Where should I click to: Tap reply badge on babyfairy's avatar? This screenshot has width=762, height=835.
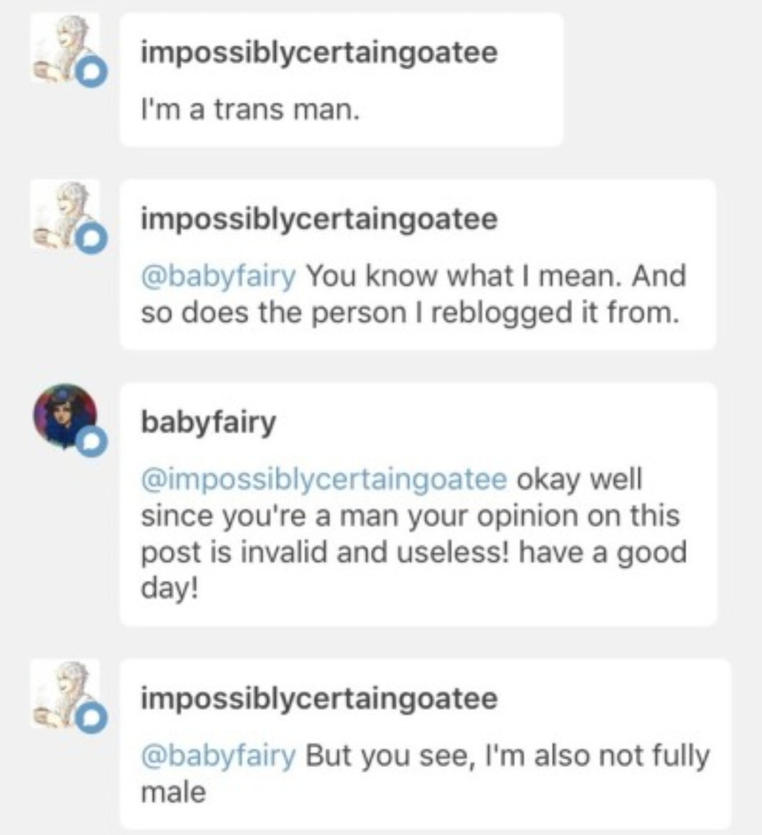[92, 442]
